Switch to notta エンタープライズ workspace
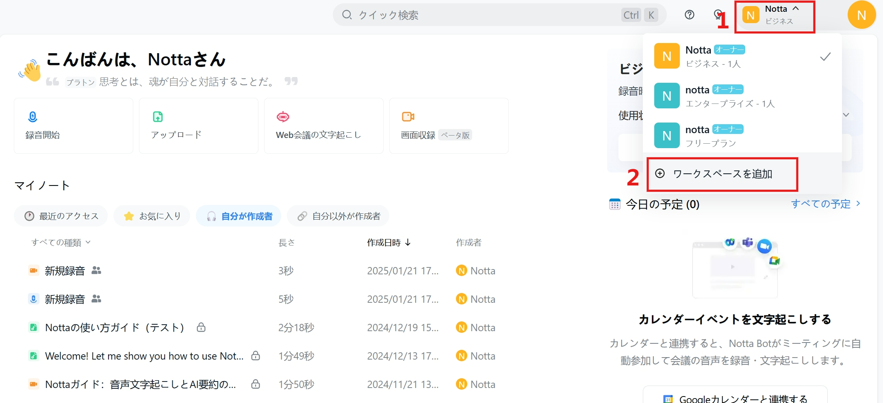This screenshot has height=403, width=883. (x=742, y=96)
